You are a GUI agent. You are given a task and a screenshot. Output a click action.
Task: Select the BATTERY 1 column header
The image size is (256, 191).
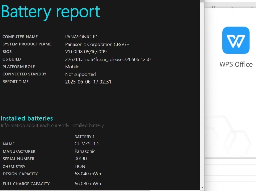click(x=84, y=137)
